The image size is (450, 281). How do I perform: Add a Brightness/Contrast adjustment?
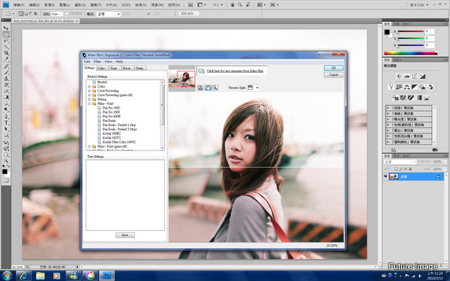click(x=399, y=76)
